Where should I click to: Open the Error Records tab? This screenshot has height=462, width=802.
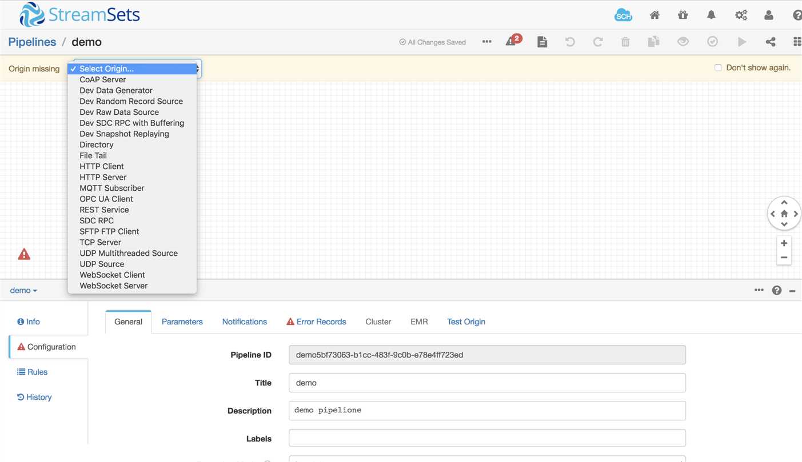point(316,322)
